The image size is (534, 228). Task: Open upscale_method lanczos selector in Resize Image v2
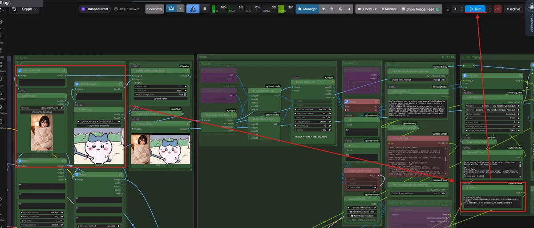point(312,109)
